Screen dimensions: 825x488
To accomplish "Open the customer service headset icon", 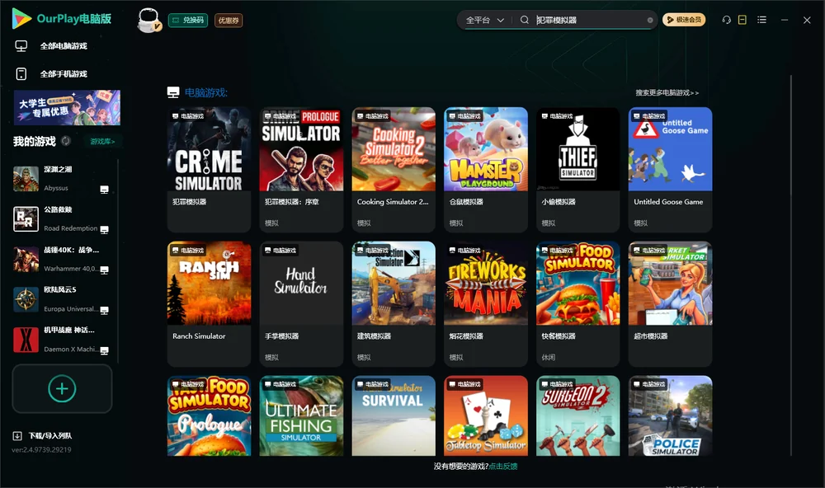I will click(726, 20).
